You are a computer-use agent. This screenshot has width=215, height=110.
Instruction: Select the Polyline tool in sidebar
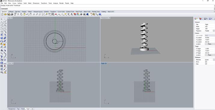pos(2,22)
